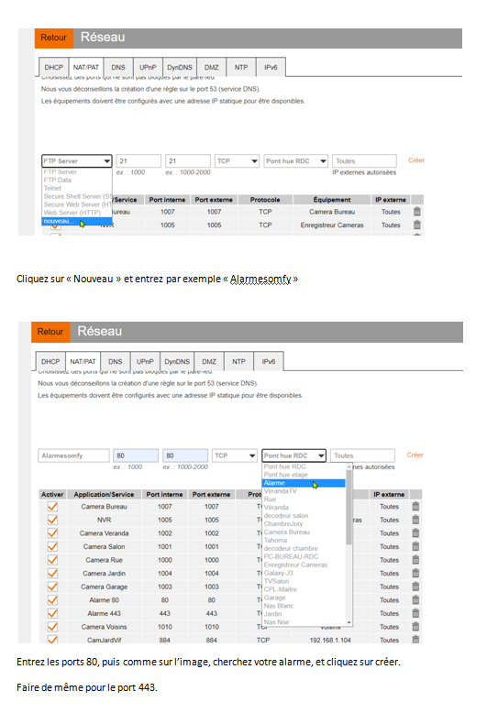The image size is (498, 724).
Task: Choose 'Telnet' from the service list
Action: tap(52, 189)
